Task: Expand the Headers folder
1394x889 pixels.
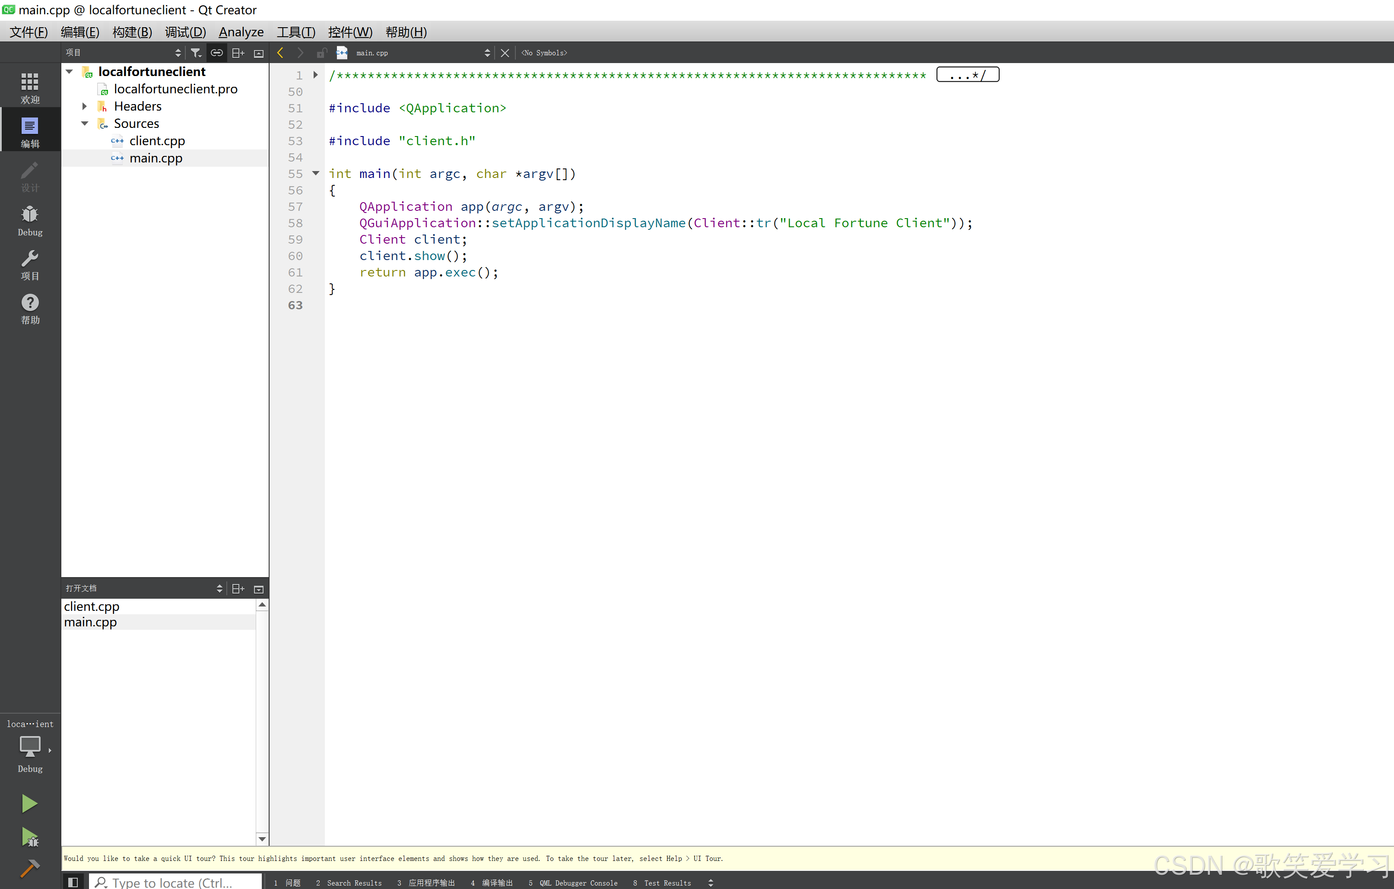Action: (x=85, y=106)
